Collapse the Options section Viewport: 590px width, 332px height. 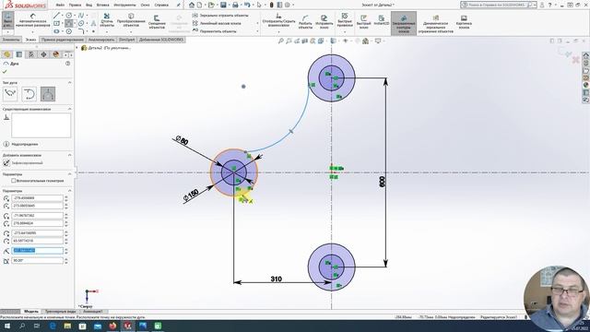(x=70, y=174)
